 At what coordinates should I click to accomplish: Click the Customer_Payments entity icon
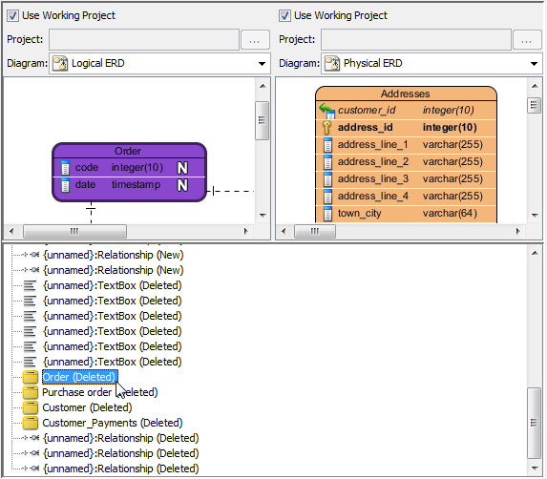(31, 424)
